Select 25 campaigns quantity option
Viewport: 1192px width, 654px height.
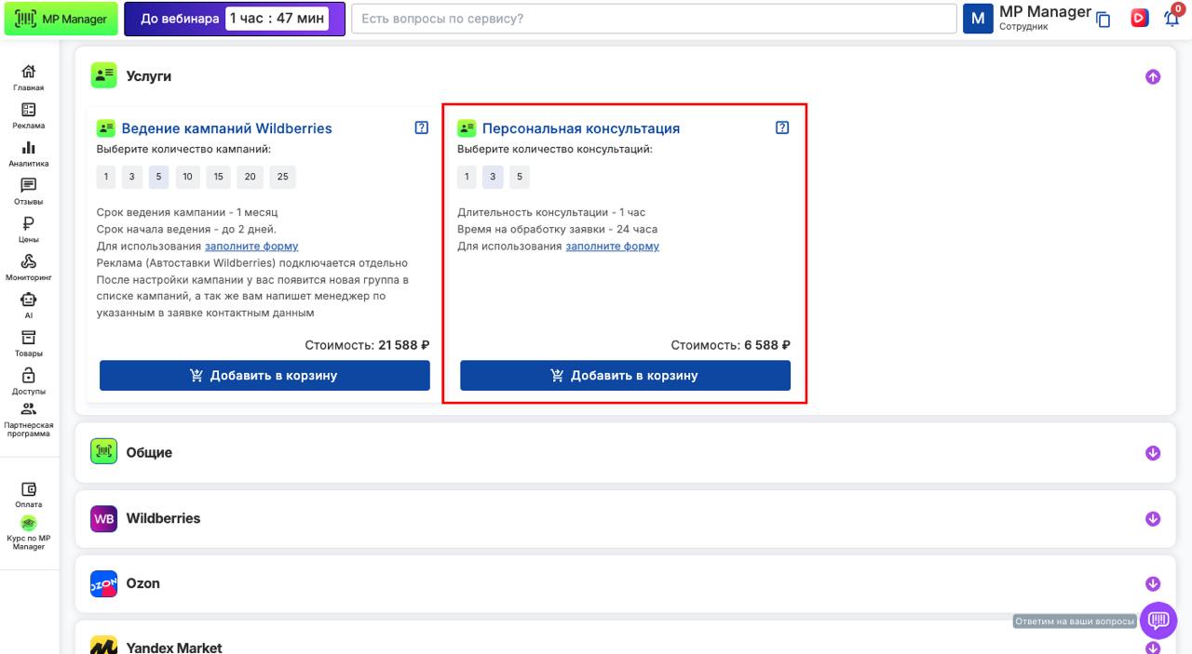[282, 177]
